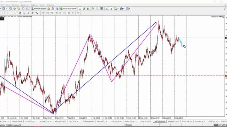
Task: Click the gold MetaEditor icon
Action: coord(49,9)
